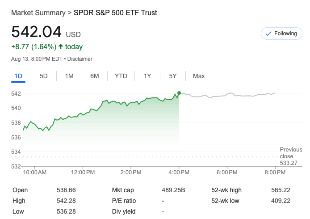Toggle the Following button

point(281,34)
